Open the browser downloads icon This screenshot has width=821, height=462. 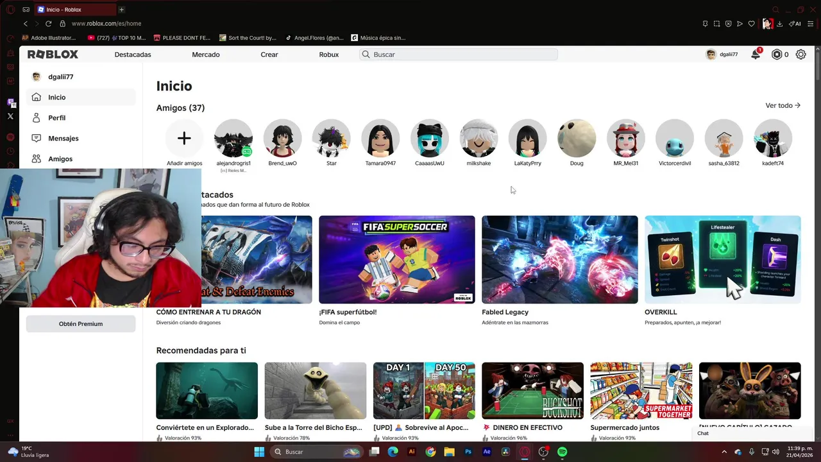[x=779, y=24]
